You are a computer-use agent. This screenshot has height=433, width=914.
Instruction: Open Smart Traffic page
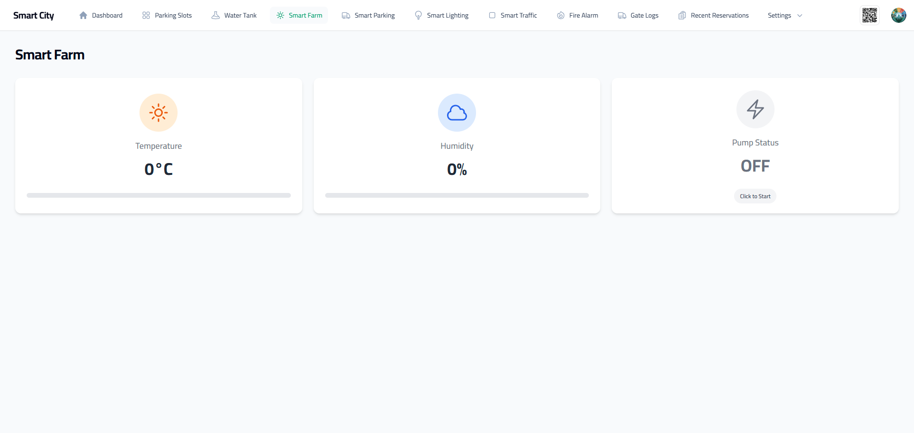[513, 15]
